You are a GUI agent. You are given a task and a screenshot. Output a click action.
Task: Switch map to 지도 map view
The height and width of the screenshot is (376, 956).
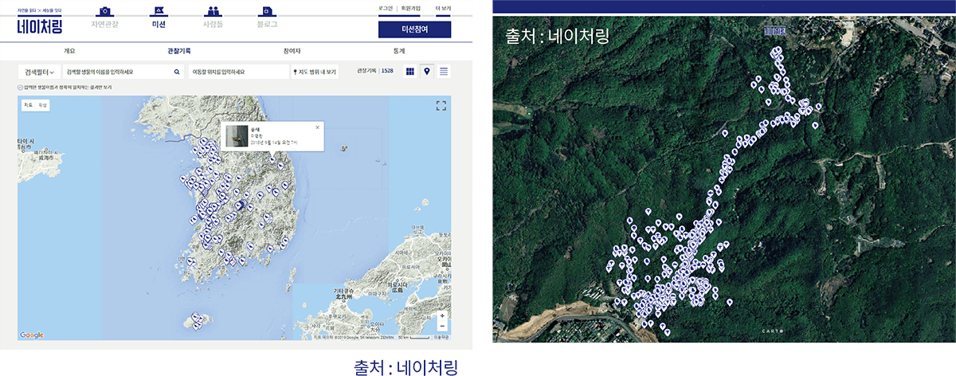[x=28, y=105]
